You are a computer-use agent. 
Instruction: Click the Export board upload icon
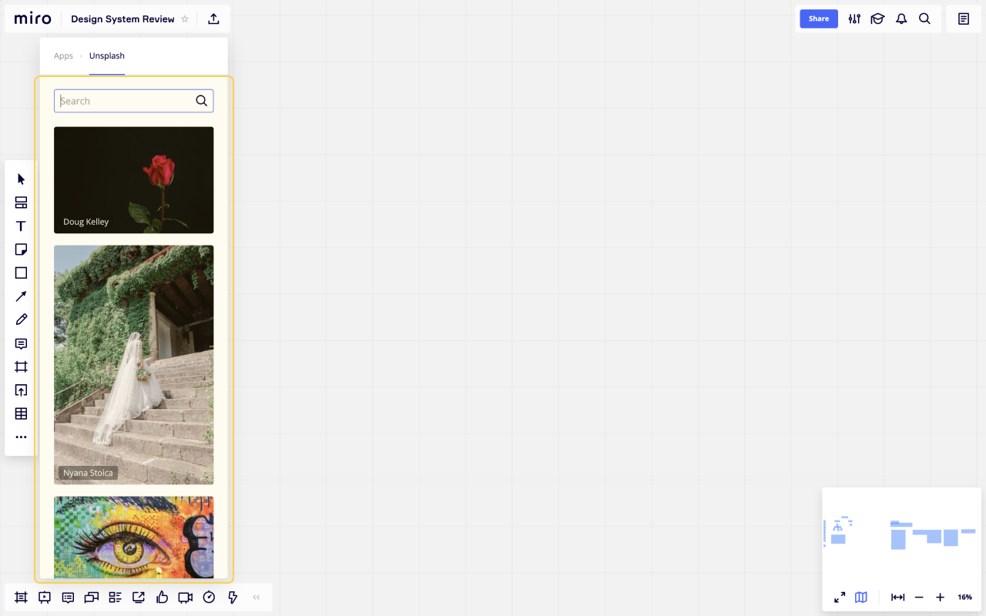(213, 19)
